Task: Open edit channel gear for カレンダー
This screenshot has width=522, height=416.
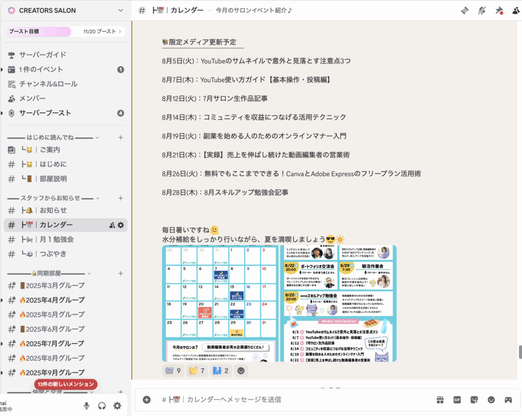Action: pyautogui.click(x=121, y=225)
